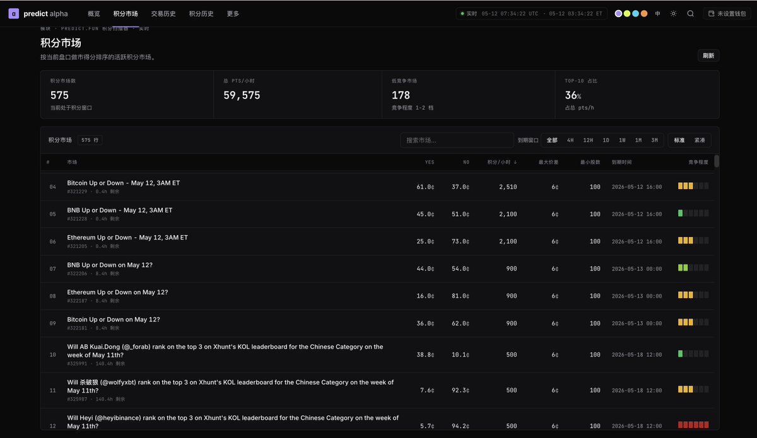Click the 刷新 refresh button
This screenshot has width=757, height=438.
click(x=708, y=55)
